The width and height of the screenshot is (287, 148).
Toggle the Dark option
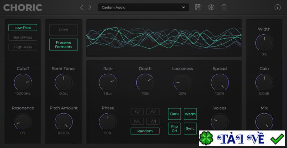pyautogui.click(x=174, y=114)
